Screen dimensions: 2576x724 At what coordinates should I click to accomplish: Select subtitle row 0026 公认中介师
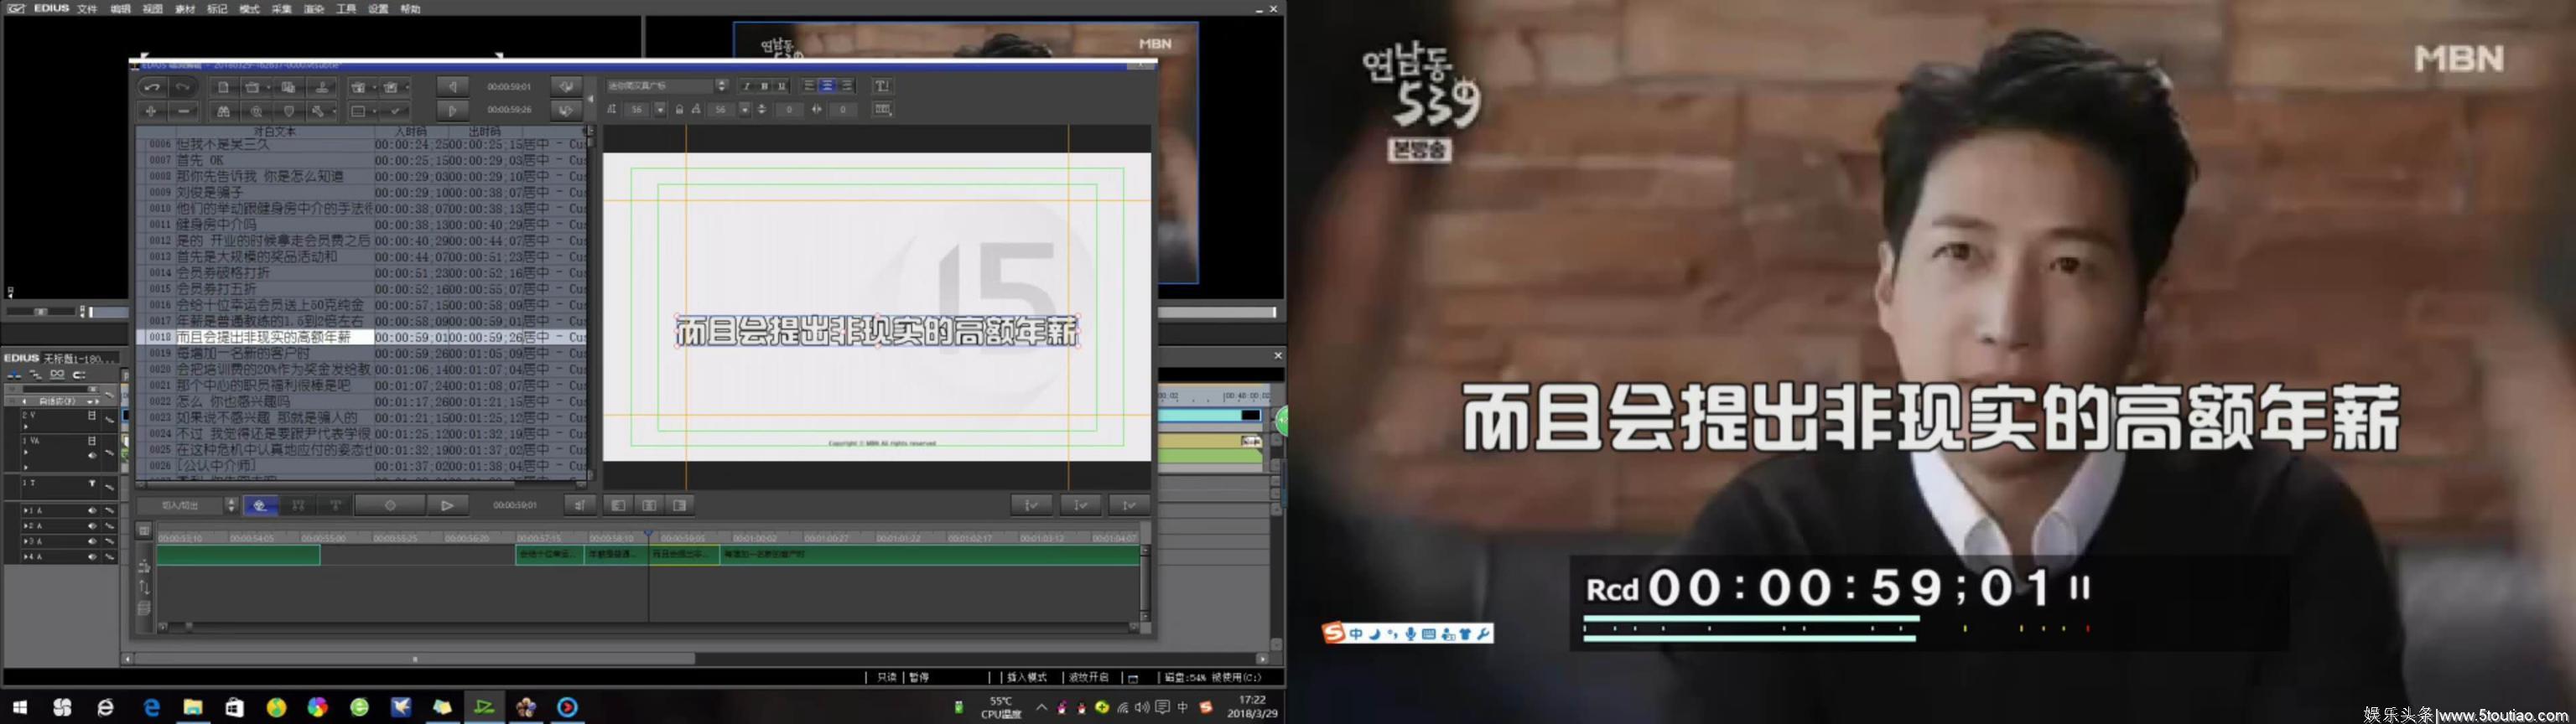pos(361,465)
